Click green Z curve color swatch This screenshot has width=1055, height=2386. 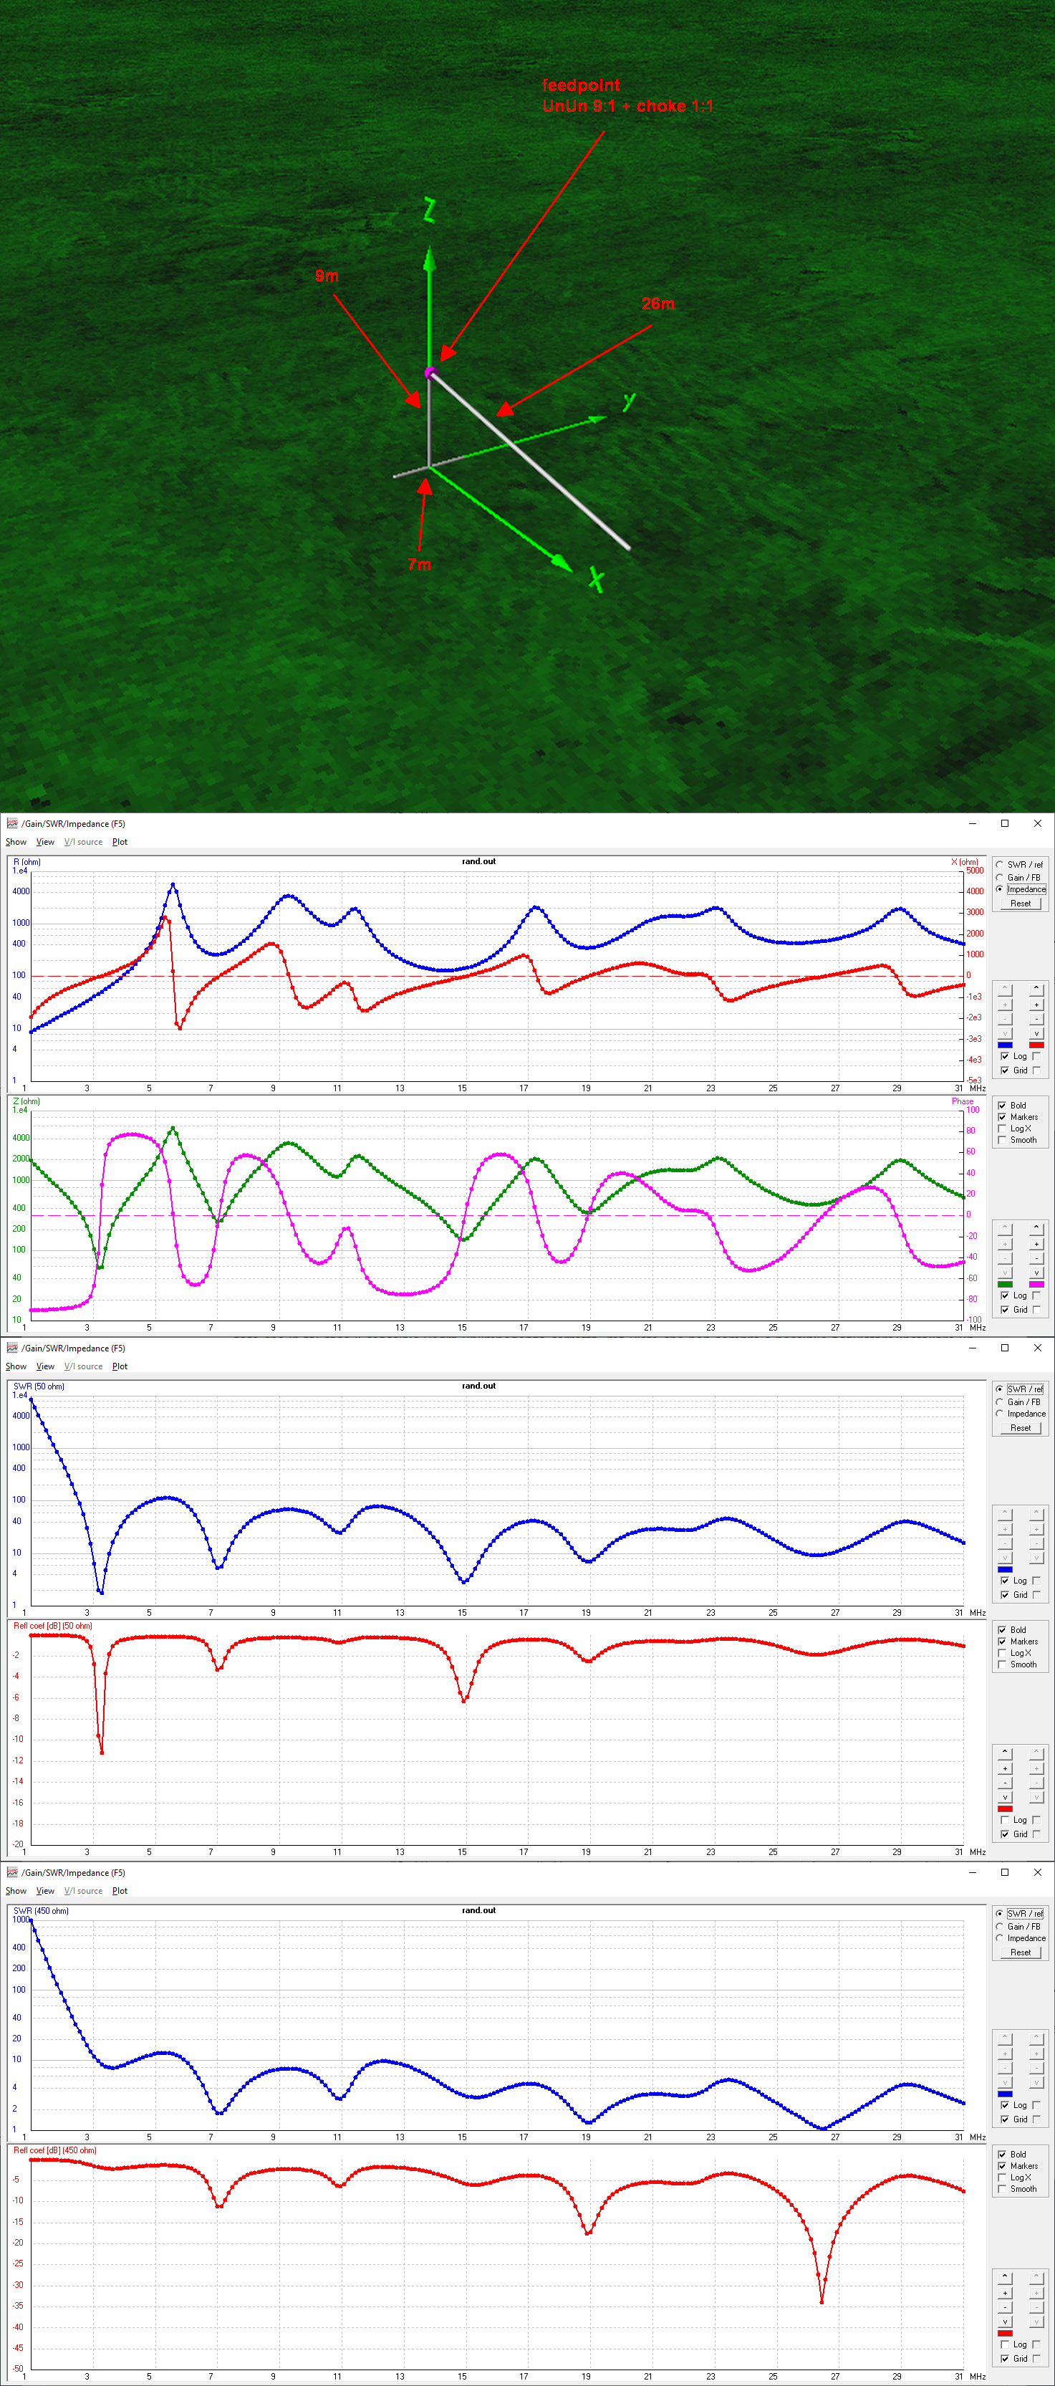tap(1005, 1285)
